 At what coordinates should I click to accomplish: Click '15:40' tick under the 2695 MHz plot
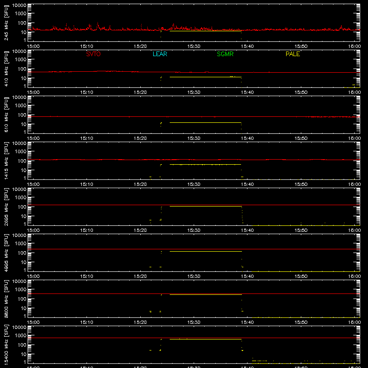[x=247, y=230]
